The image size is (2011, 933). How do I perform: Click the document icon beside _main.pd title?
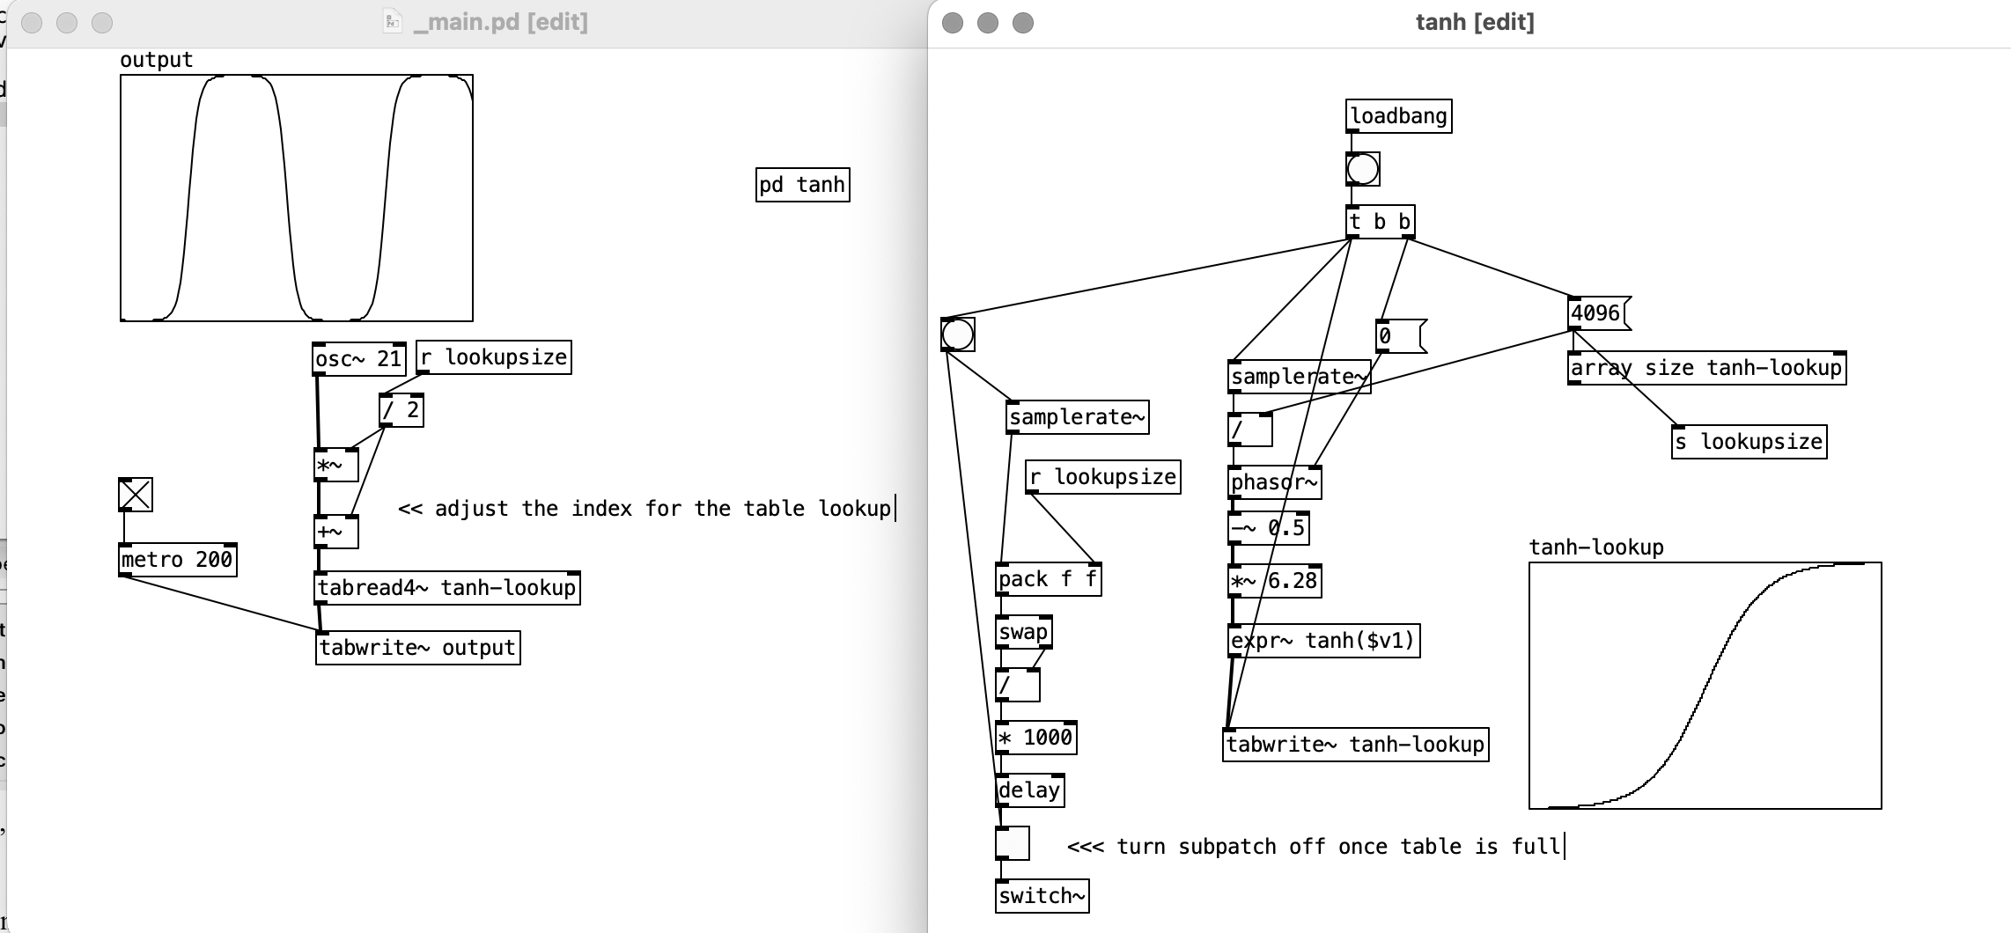point(393,22)
